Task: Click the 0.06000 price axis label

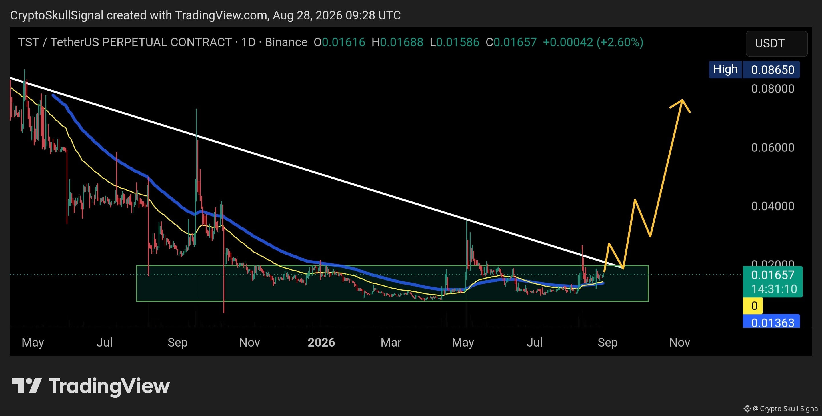Action: point(773,147)
